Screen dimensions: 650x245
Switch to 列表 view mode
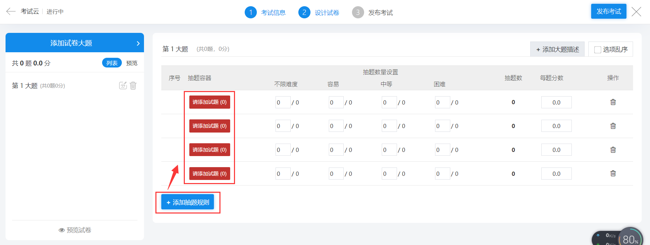(x=112, y=63)
